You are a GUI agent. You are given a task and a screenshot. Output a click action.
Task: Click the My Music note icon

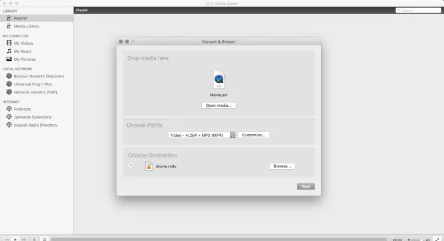(x=9, y=51)
